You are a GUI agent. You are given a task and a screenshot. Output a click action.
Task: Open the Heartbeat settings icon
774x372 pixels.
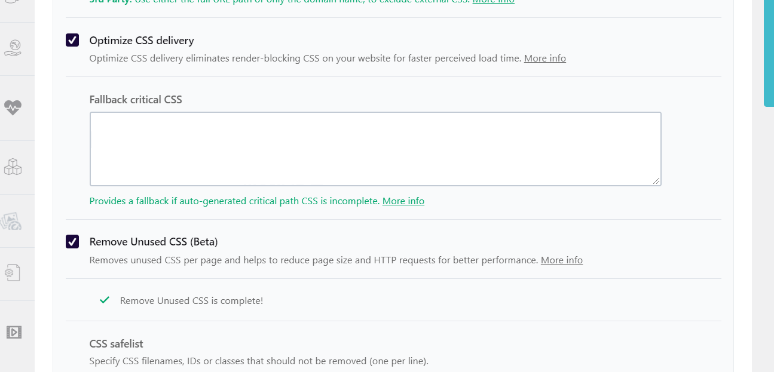click(13, 107)
